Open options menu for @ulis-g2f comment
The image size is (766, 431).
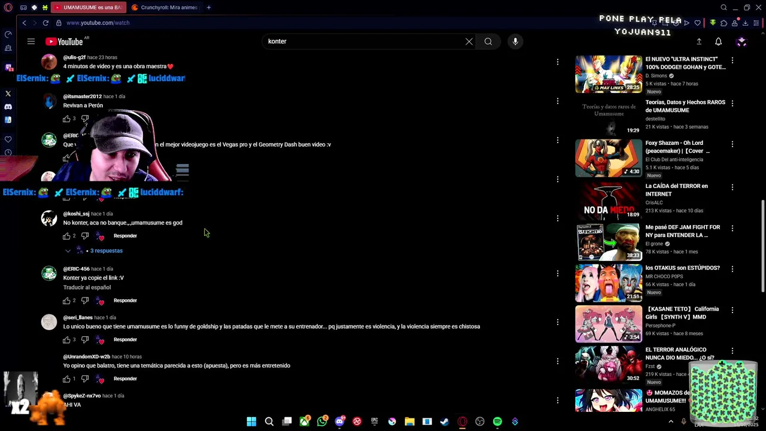[x=557, y=62]
